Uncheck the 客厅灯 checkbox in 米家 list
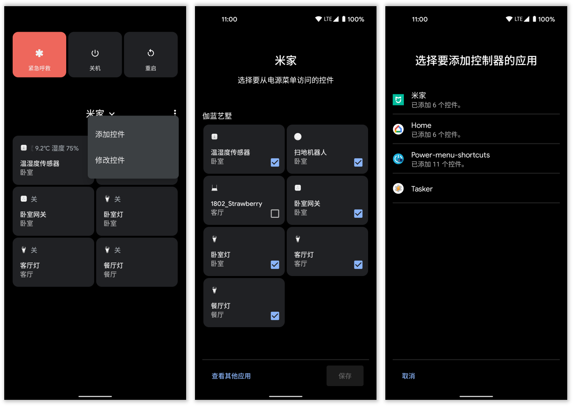The width and height of the screenshot is (573, 406). coord(358,265)
